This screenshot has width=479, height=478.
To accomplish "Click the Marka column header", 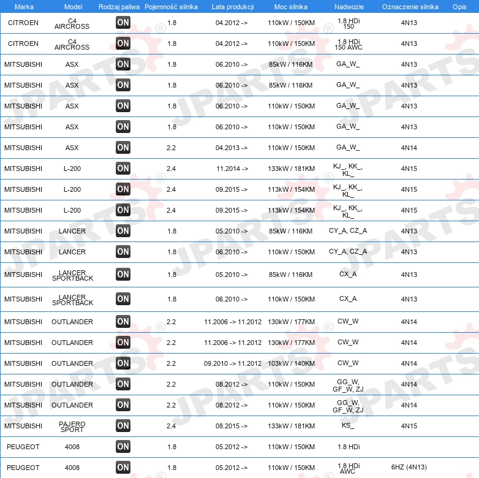I will pyautogui.click(x=24, y=7).
